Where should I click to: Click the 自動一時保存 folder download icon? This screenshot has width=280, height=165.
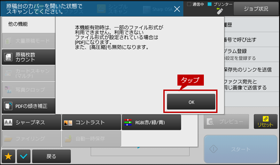[68, 139]
